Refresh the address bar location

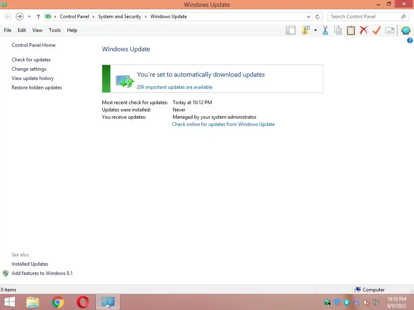tap(317, 17)
